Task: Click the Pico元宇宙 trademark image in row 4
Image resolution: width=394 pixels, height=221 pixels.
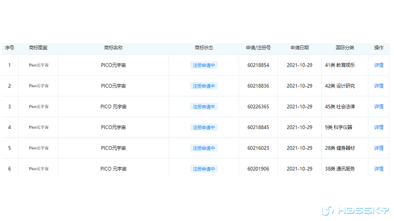Action: click(38, 127)
